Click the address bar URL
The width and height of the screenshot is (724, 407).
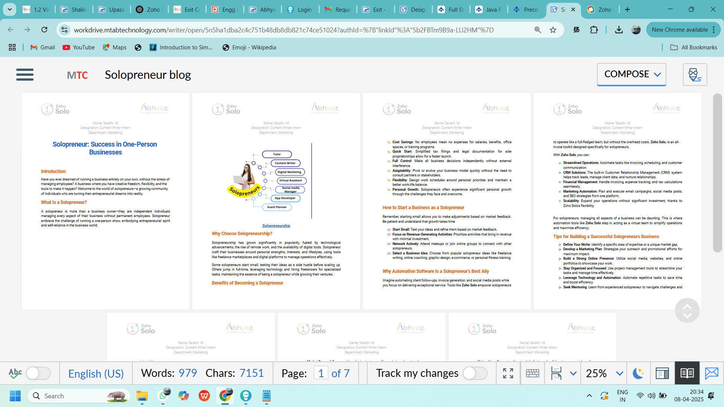284,30
